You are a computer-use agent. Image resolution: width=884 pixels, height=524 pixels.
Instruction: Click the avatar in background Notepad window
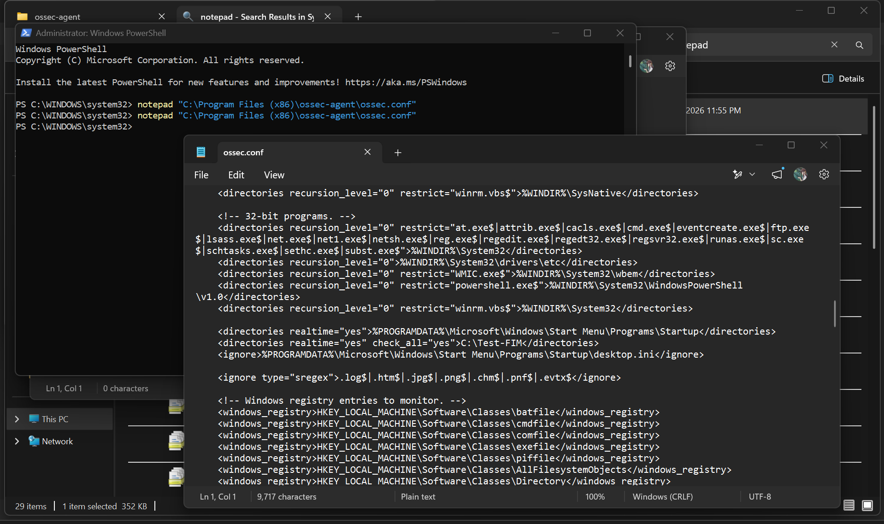pos(646,66)
